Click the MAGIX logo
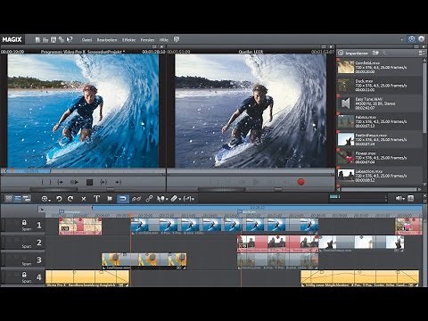Viewport: 428px width, 321px height. (x=12, y=39)
